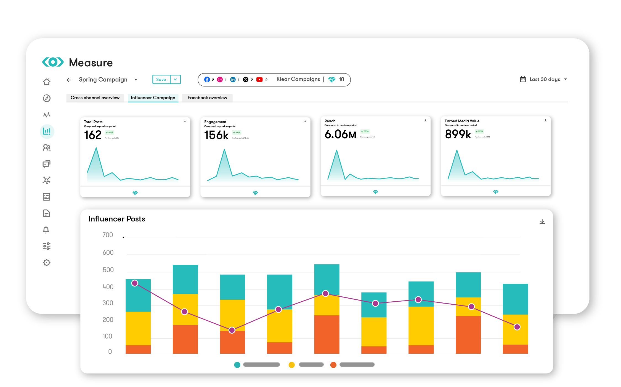Open Settings gear at sidebar bottom
The width and height of the screenshot is (621, 387).
47,262
